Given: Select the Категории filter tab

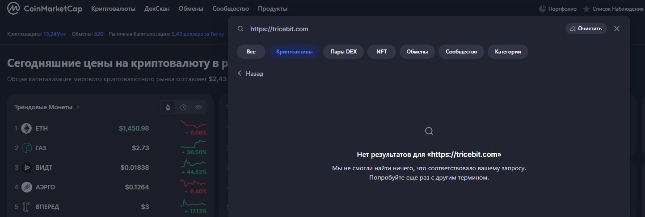Looking at the screenshot, I should 508,52.
